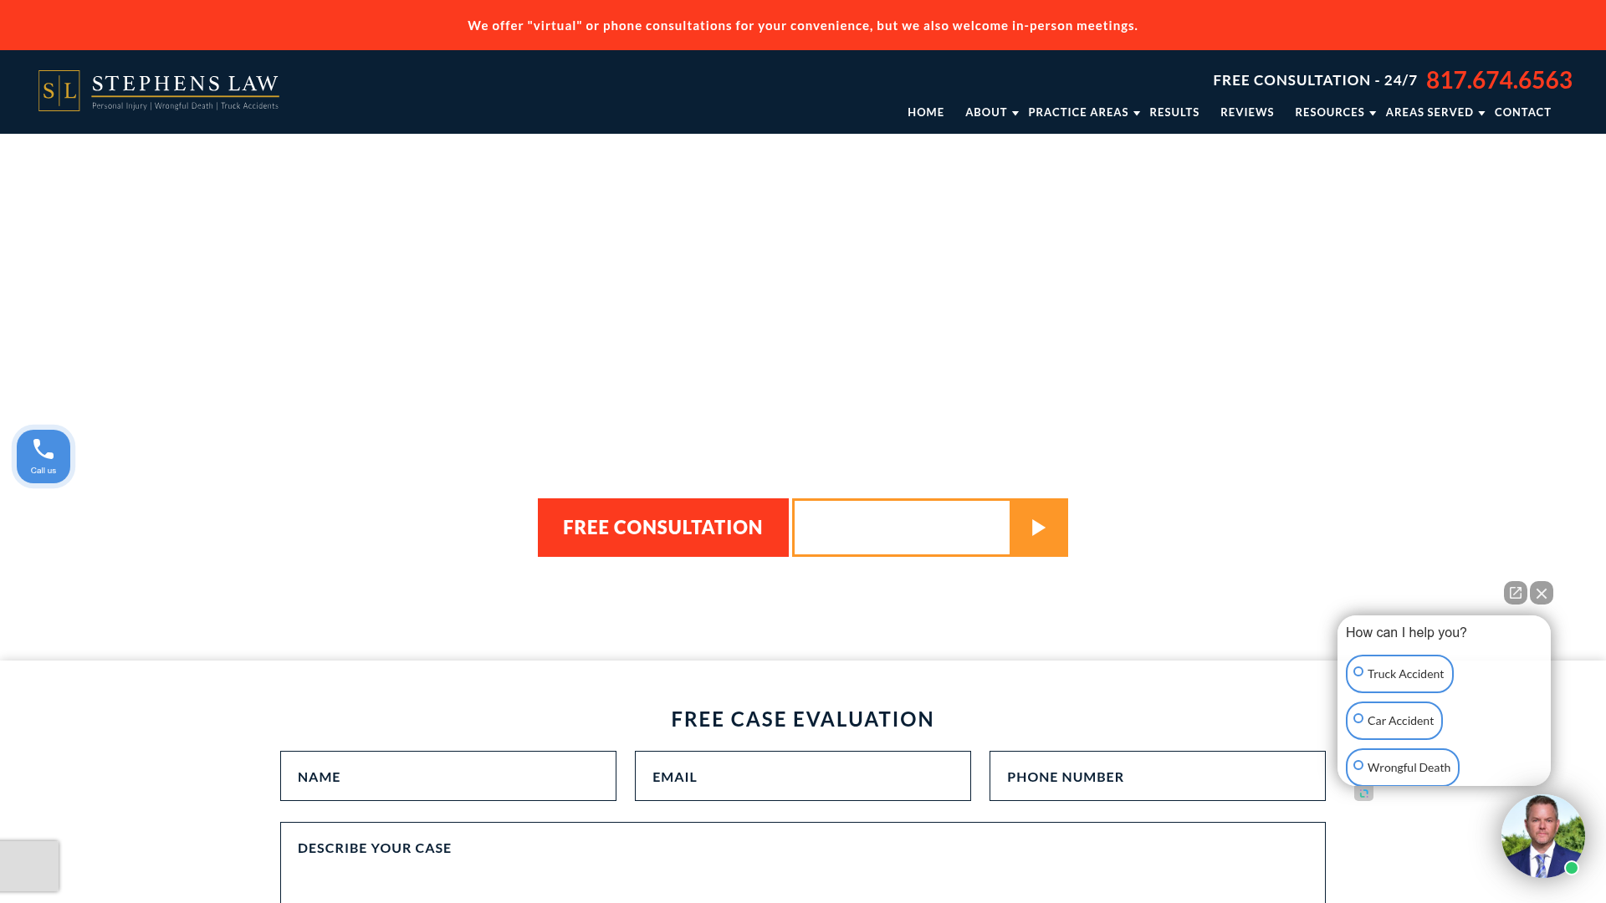The image size is (1606, 903).
Task: Select Car Accident chat option
Action: point(1394,721)
